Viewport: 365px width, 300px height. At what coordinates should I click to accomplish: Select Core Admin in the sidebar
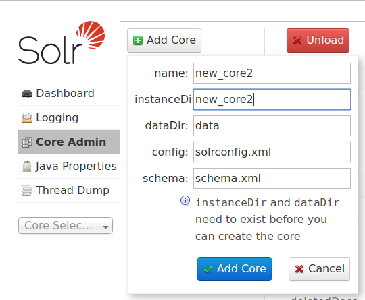[69, 142]
